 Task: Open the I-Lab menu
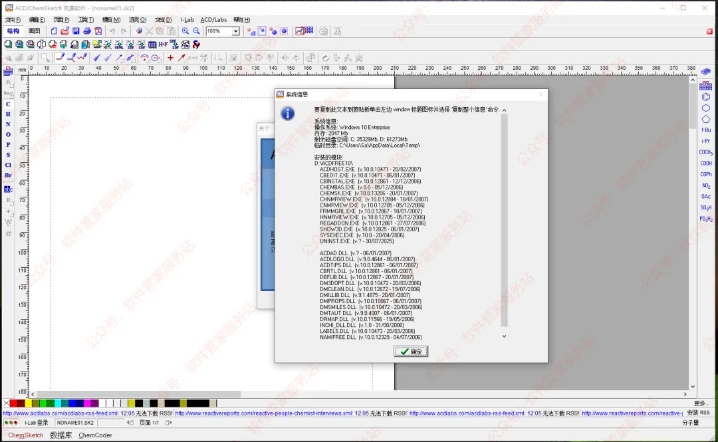(187, 20)
